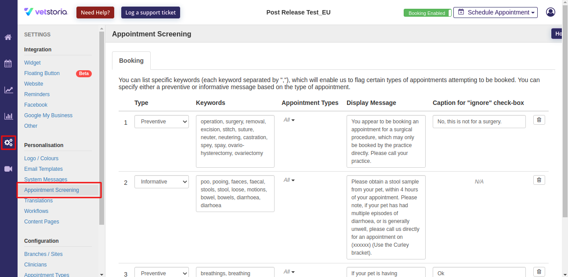The width and height of the screenshot is (568, 277).
Task: Click keywords field containing 'poo, pooing'
Action: pyautogui.click(x=235, y=194)
